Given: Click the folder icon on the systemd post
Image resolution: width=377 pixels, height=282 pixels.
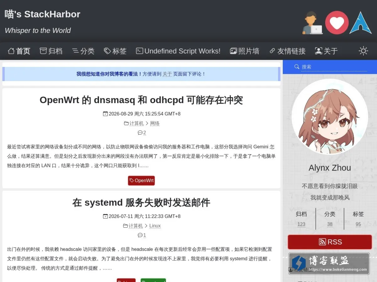Looking at the screenshot, I should (126, 226).
